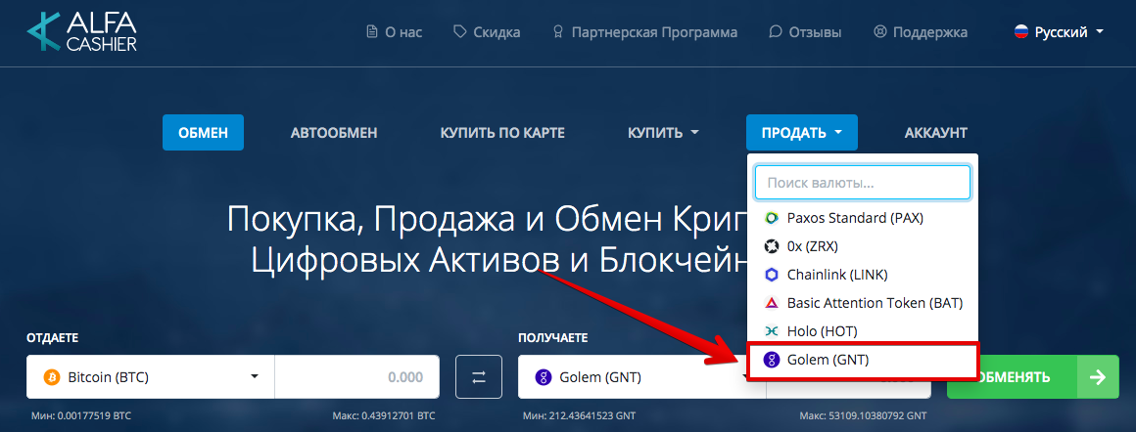
Task: Select Paxos Standard (PAX) from the list
Action: point(854,218)
